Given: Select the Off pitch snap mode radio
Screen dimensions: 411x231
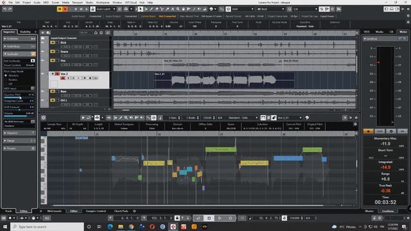Looking at the screenshot, I should coord(6,84).
